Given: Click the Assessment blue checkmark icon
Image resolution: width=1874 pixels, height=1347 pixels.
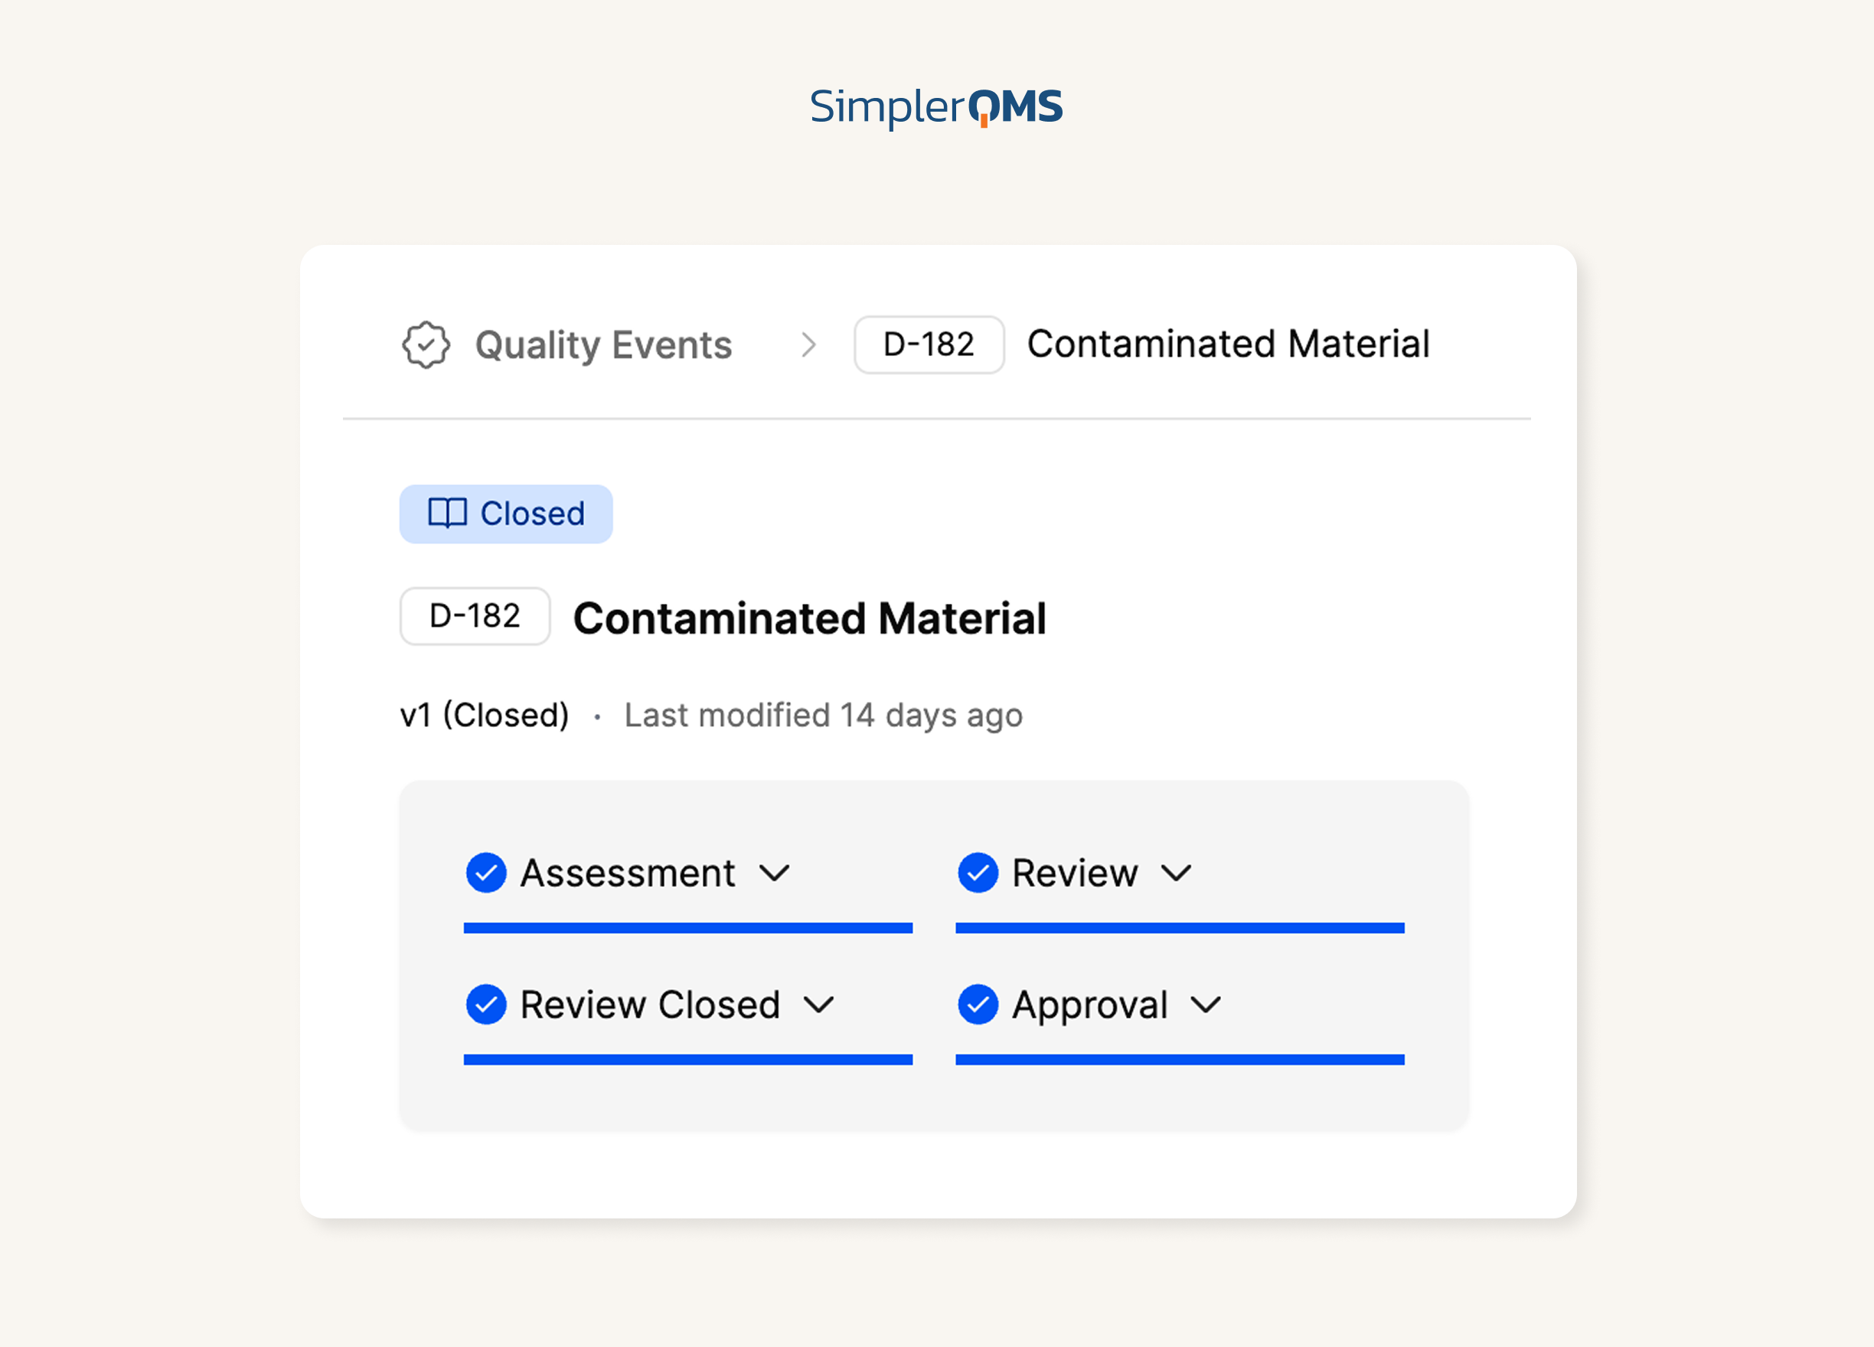Looking at the screenshot, I should pyautogui.click(x=487, y=873).
